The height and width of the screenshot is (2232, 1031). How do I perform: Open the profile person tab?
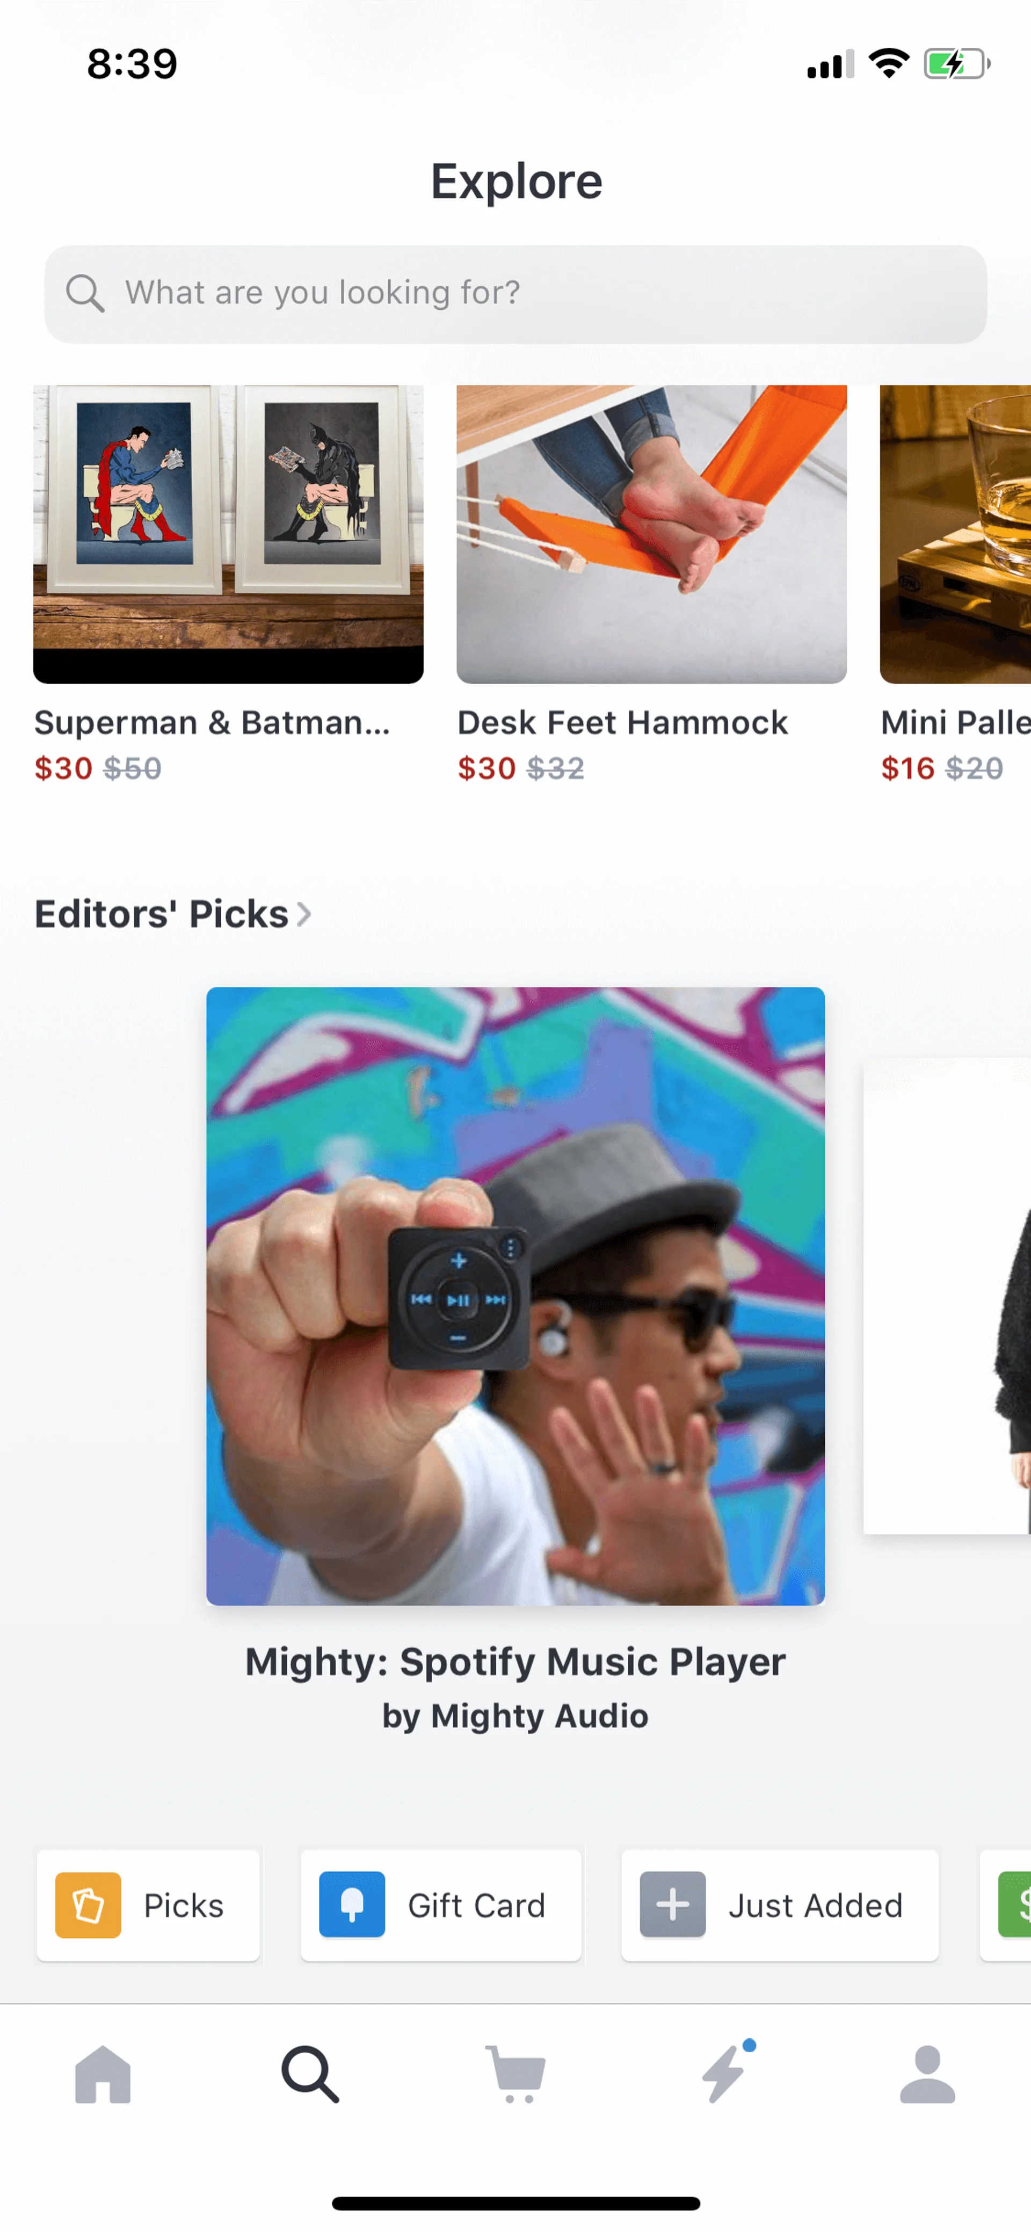click(927, 2074)
